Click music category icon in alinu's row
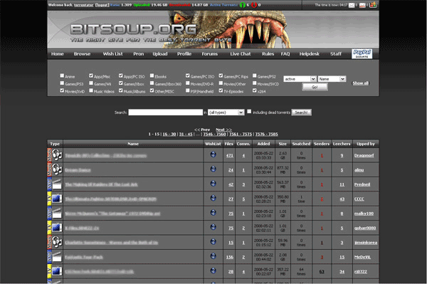 tap(57, 169)
